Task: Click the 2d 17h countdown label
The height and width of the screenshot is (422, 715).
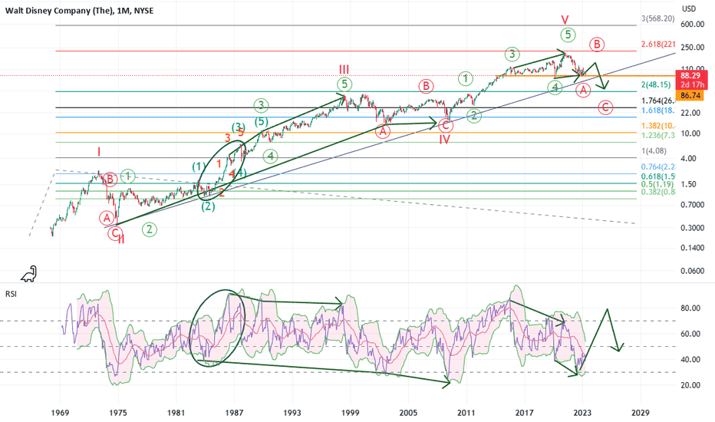Action: pos(692,85)
